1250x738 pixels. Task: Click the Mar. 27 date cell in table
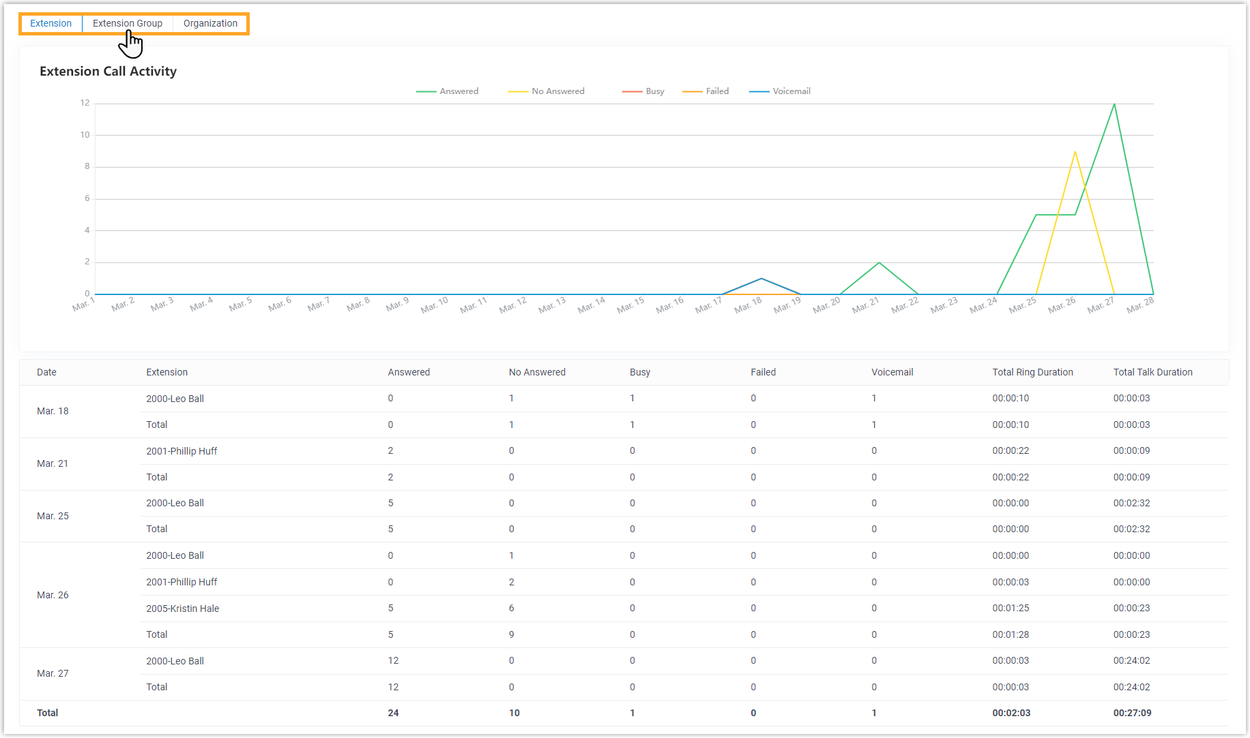(53, 673)
